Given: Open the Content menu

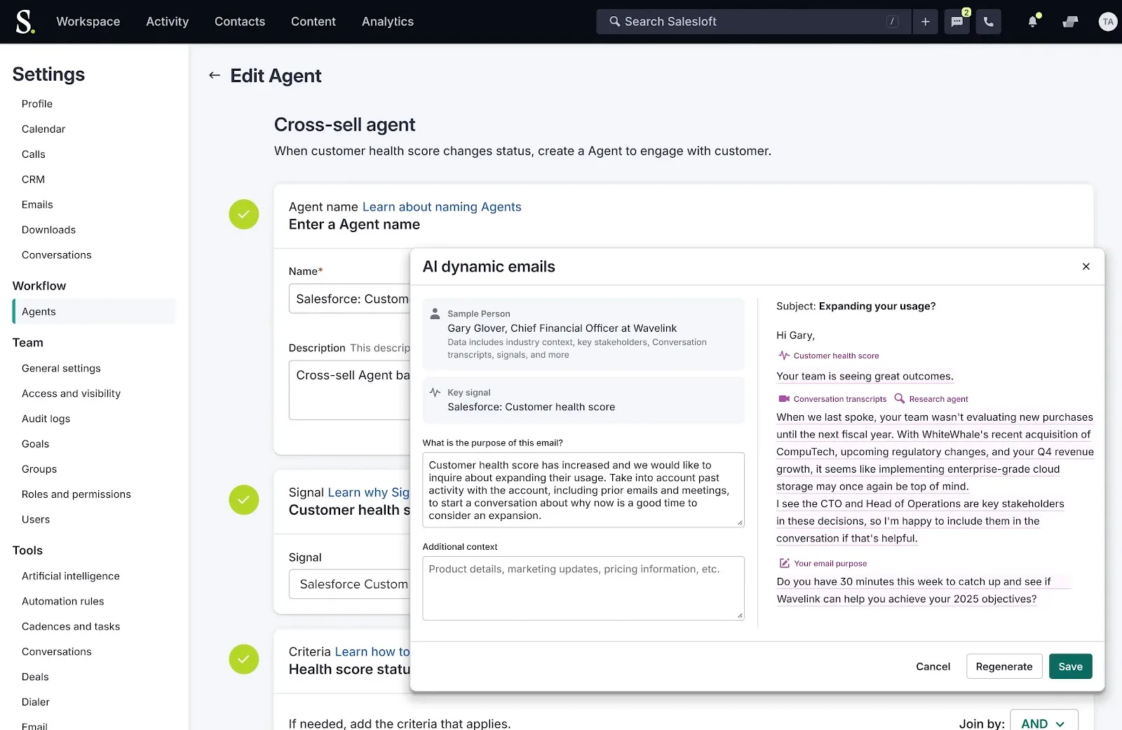Looking at the screenshot, I should click(x=313, y=22).
